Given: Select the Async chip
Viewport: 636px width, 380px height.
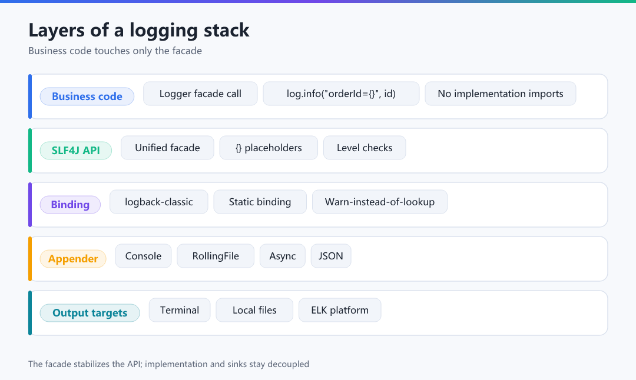Looking at the screenshot, I should click(283, 256).
